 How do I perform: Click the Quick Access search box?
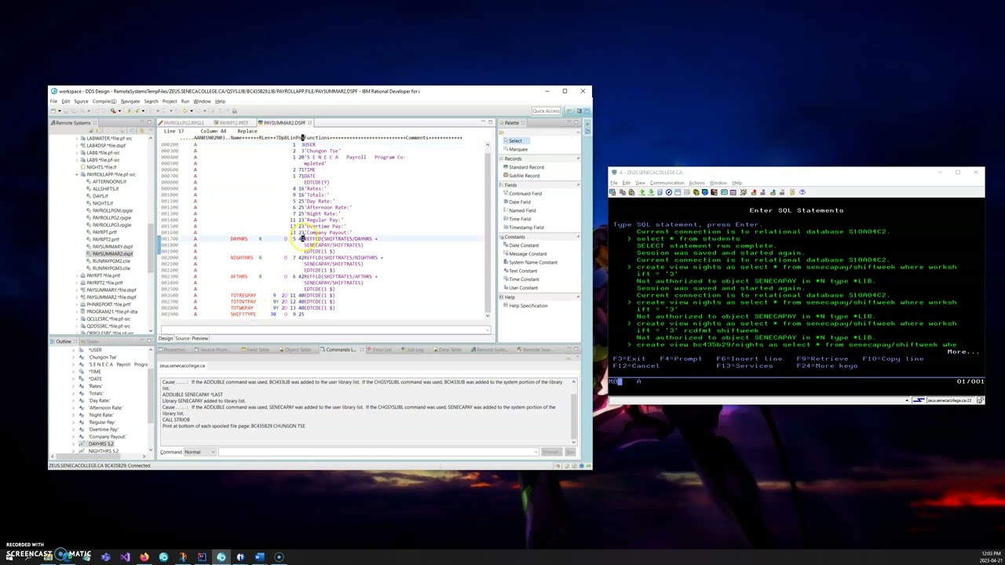pyautogui.click(x=546, y=111)
